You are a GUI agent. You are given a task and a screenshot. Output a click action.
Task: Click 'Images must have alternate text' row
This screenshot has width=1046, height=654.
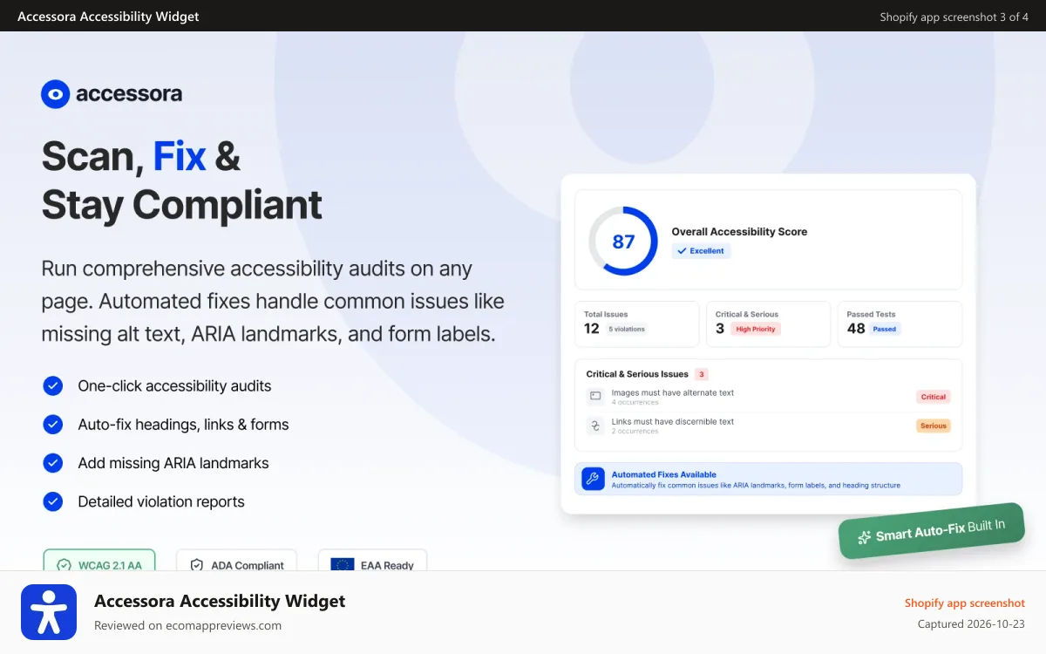tap(768, 397)
